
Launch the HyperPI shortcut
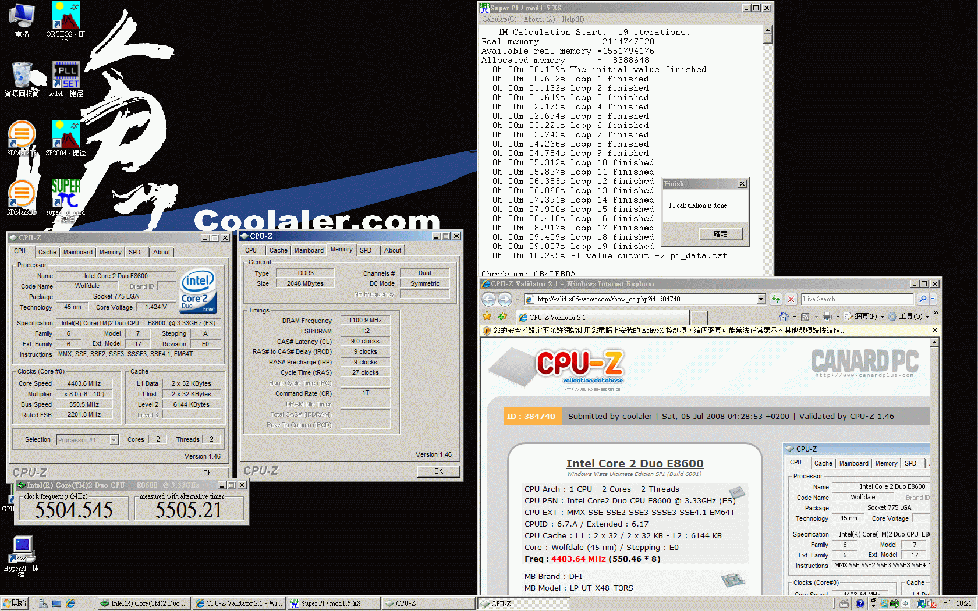tap(22, 550)
